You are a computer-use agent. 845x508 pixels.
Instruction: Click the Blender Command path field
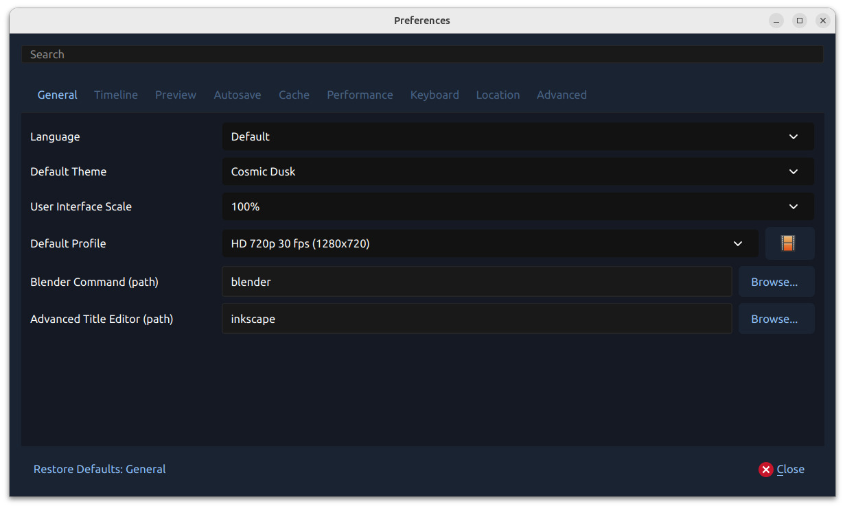pos(477,282)
